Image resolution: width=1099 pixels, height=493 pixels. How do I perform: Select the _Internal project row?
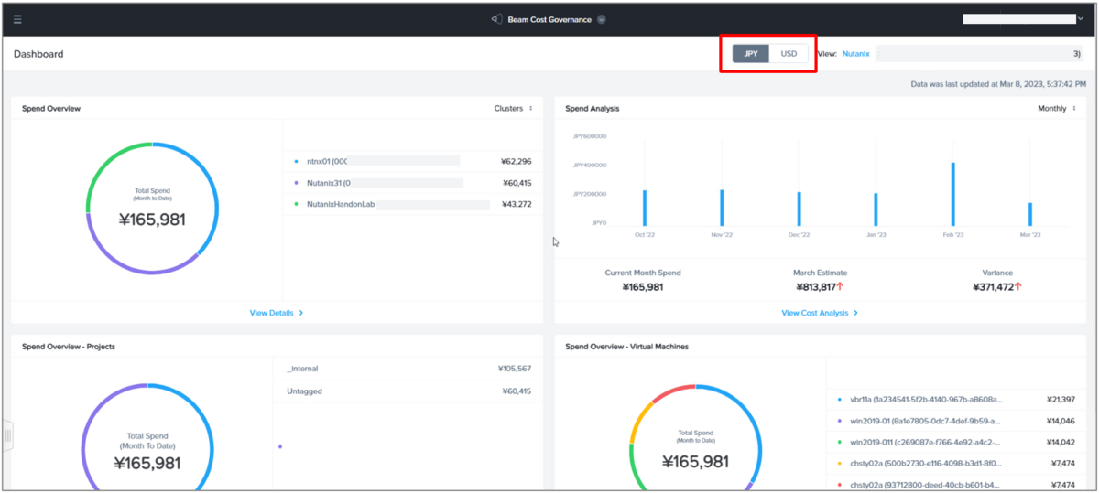[x=407, y=369]
